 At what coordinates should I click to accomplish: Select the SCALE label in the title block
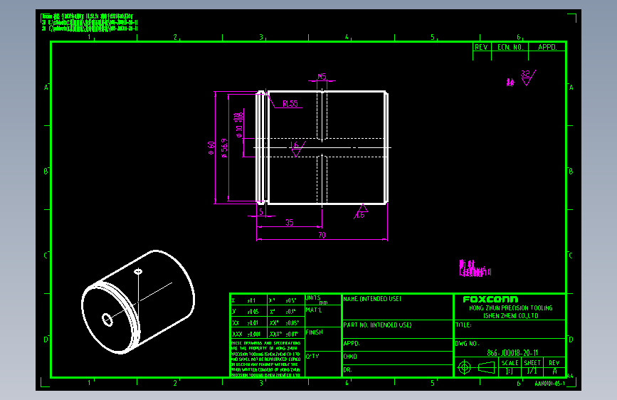(510, 362)
